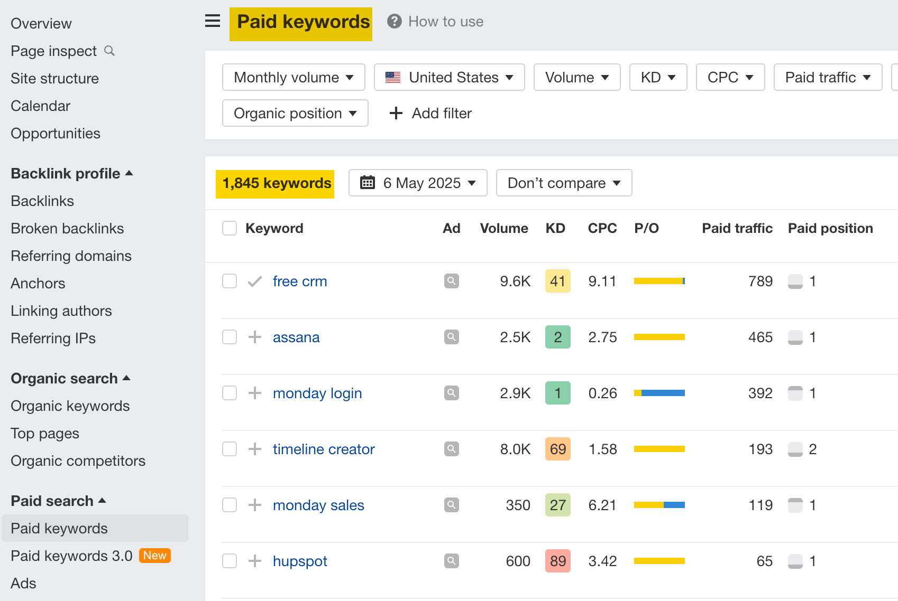898x601 pixels.
Task: Collapse the Backlink profile section
Action: (130, 173)
